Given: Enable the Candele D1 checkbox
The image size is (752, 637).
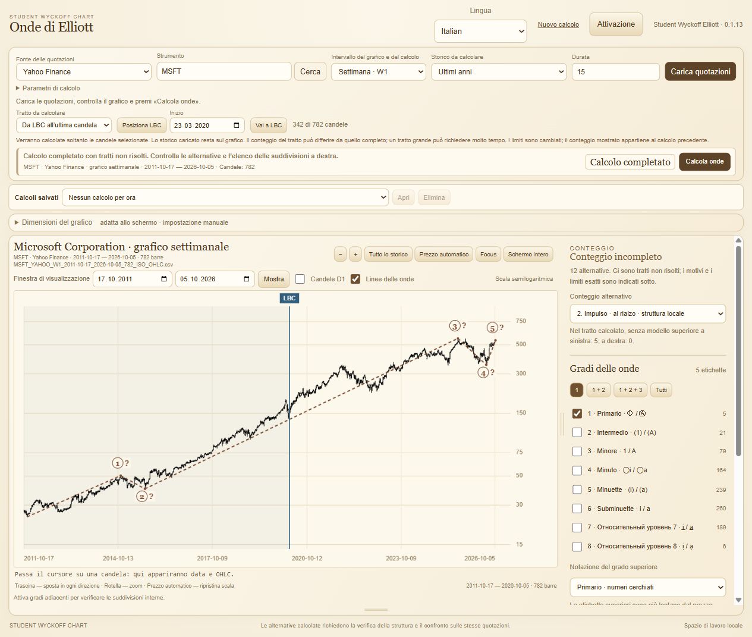Looking at the screenshot, I should [x=300, y=279].
